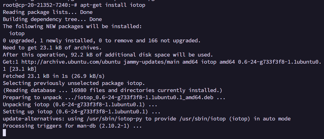Click the 'Processing triggers for man-db' line
Screen dimensions: 324x139
tap(72, 126)
